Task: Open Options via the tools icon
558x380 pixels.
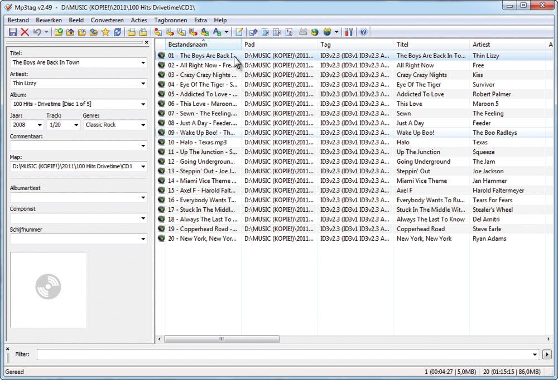Action: tap(349, 32)
